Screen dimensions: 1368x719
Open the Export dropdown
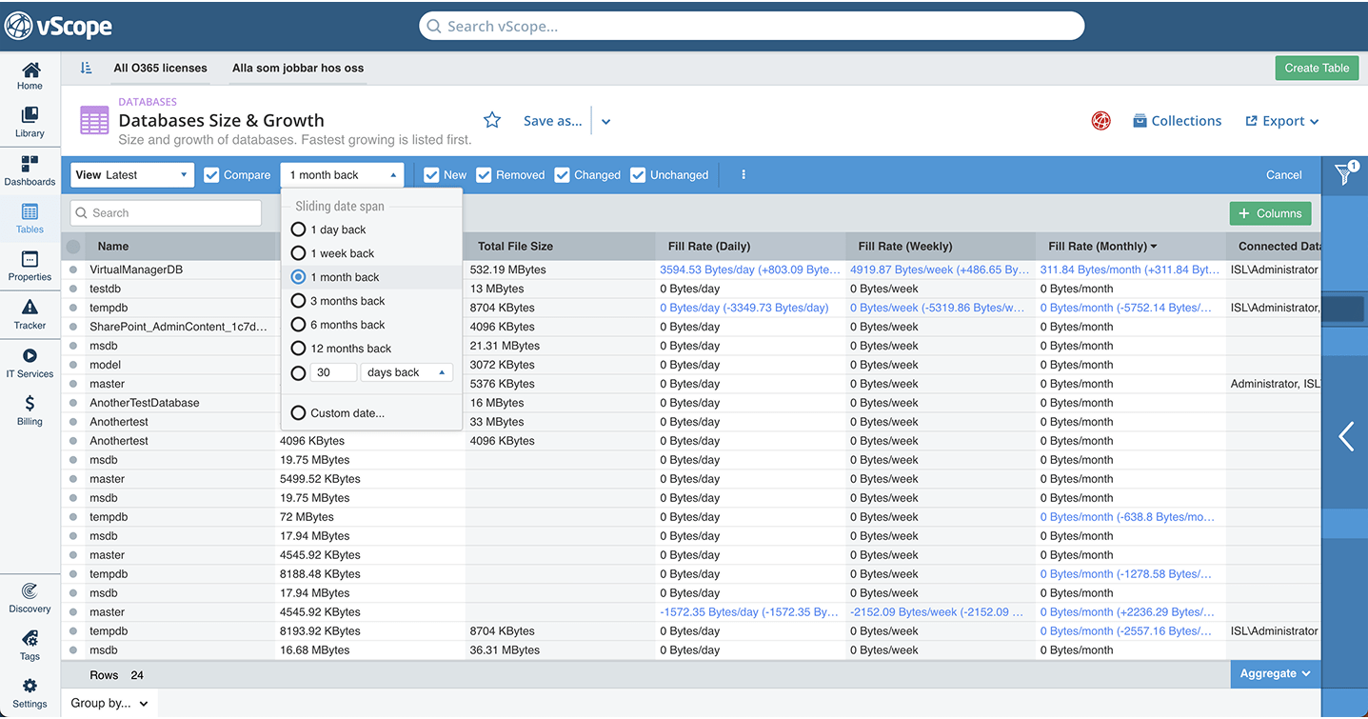point(1282,121)
